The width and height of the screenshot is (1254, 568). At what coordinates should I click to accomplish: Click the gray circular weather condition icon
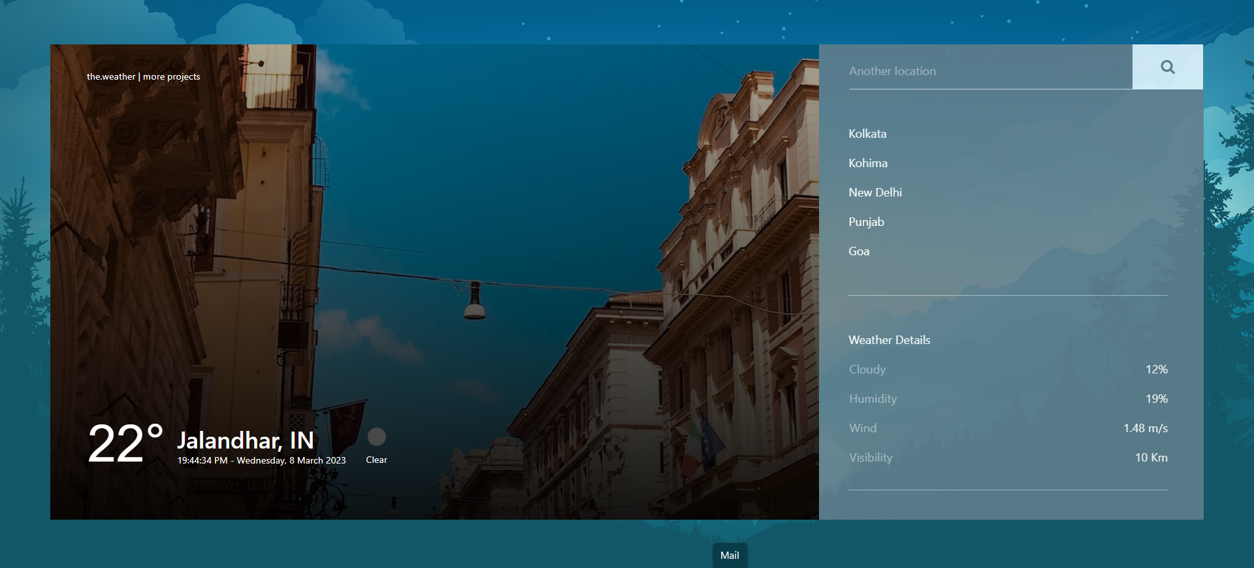(376, 437)
